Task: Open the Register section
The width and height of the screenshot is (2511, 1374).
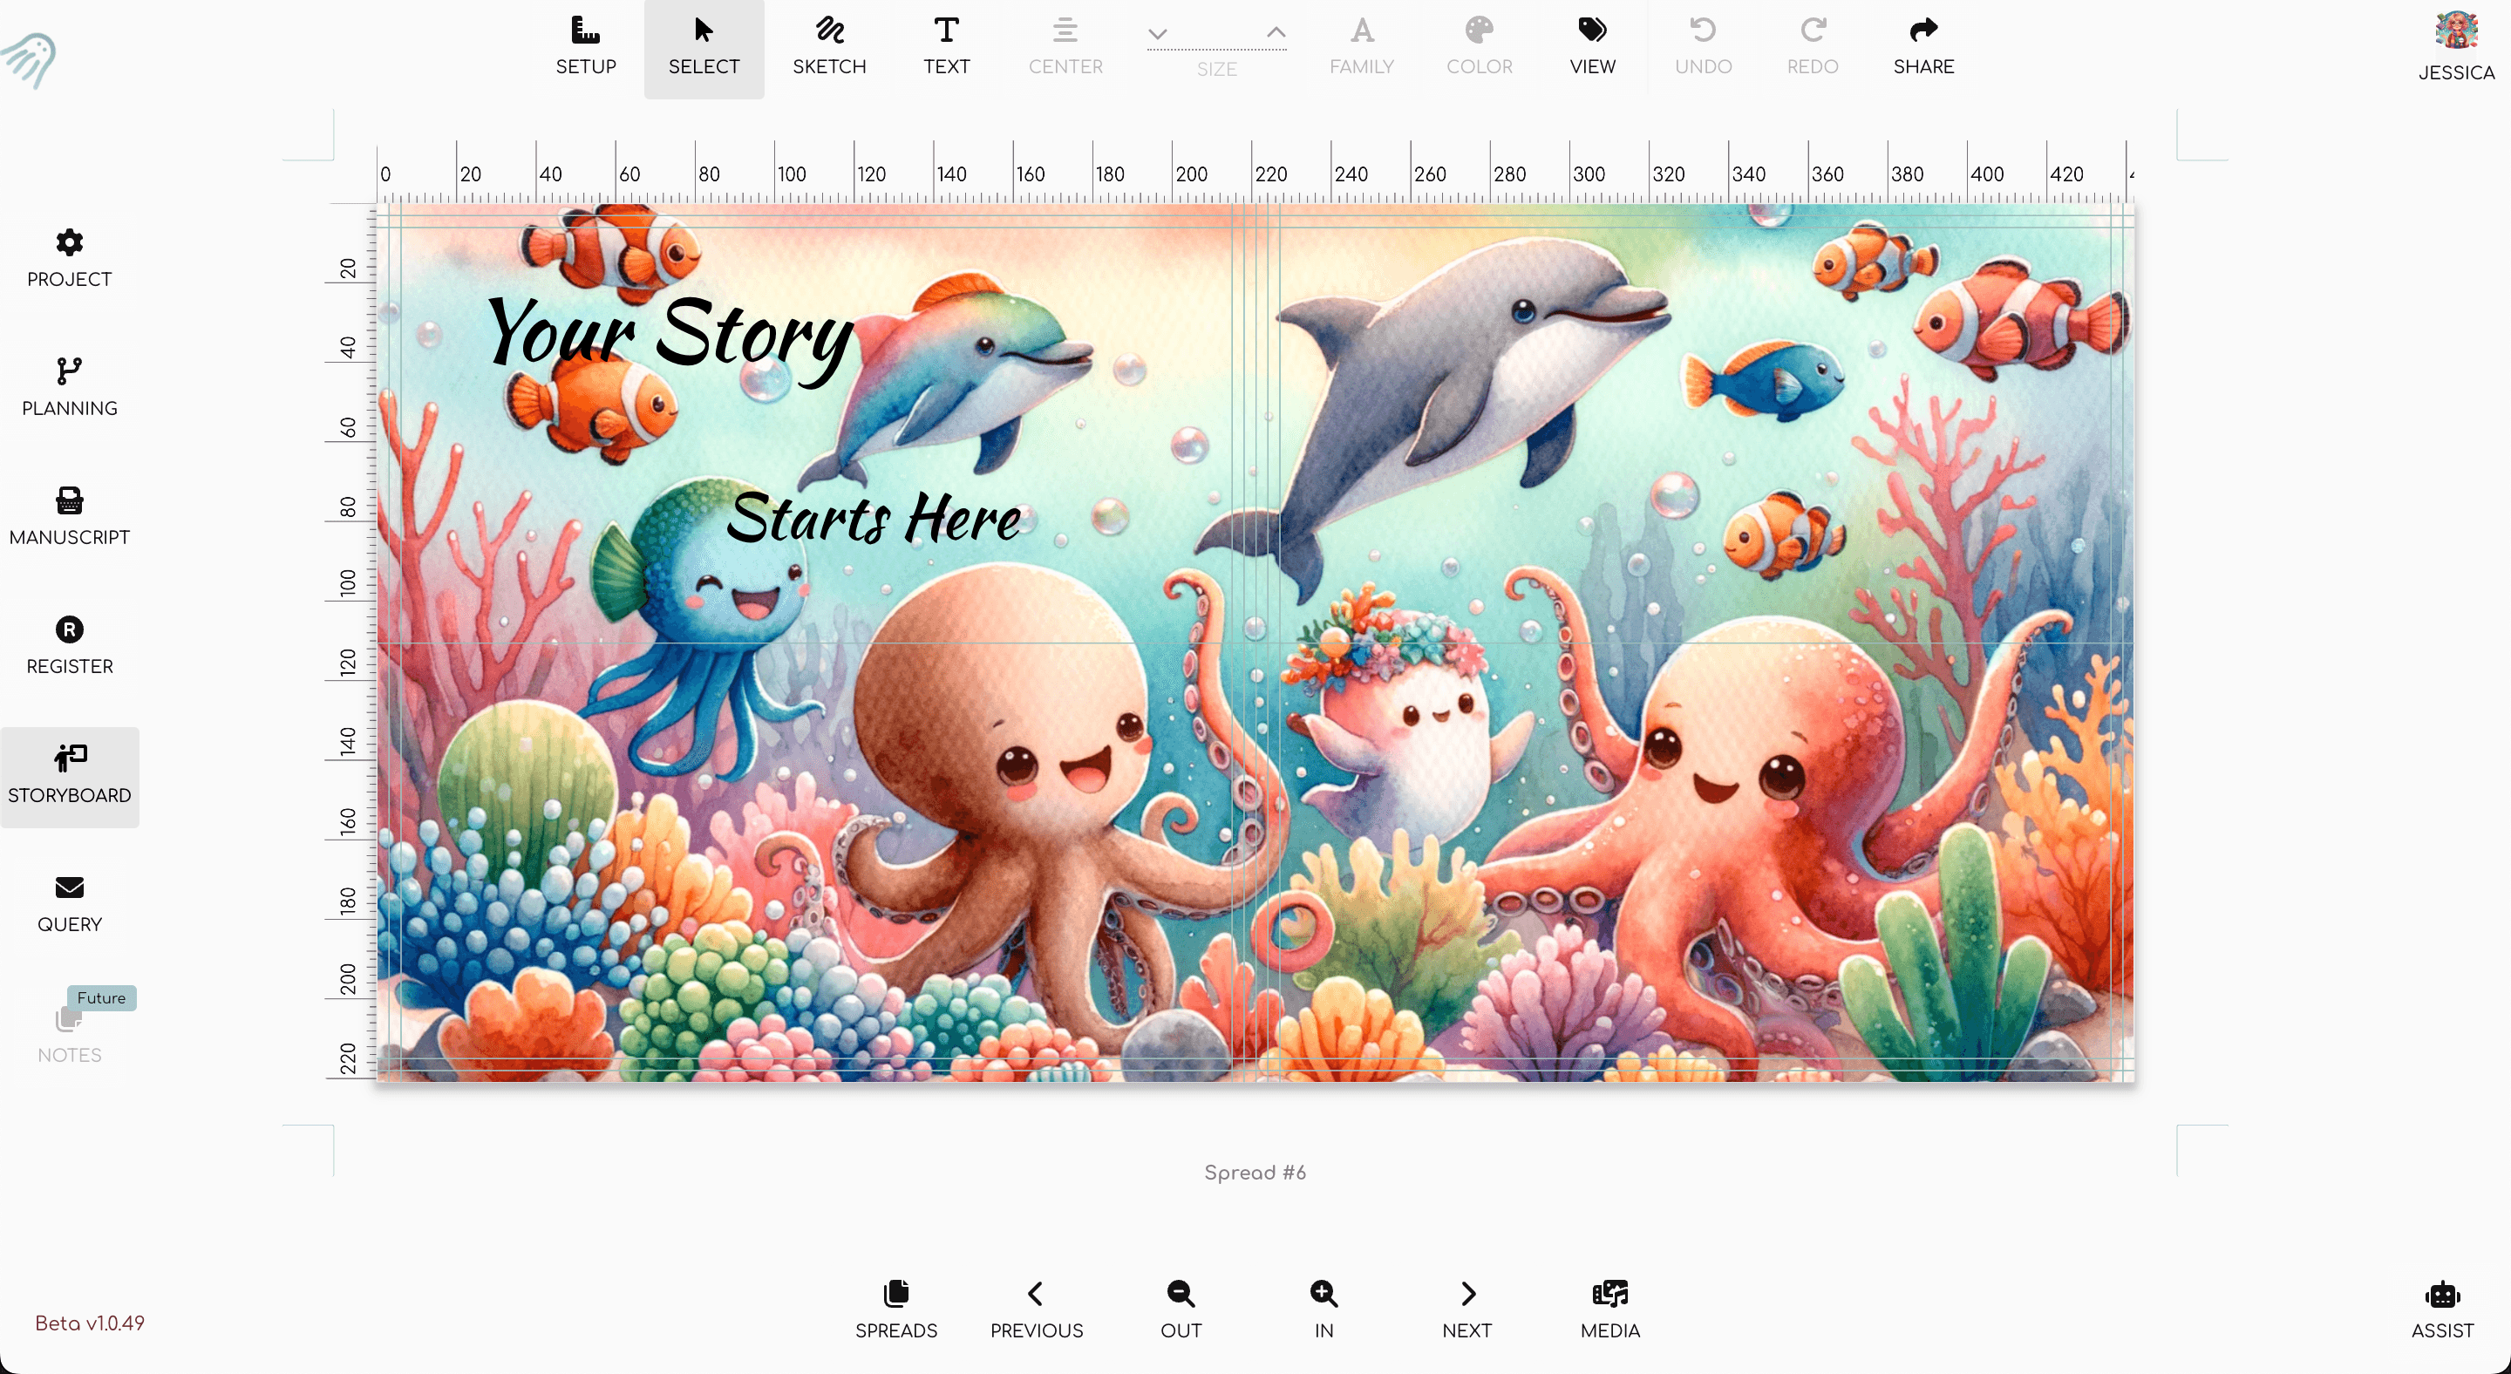Action: pos(69,645)
